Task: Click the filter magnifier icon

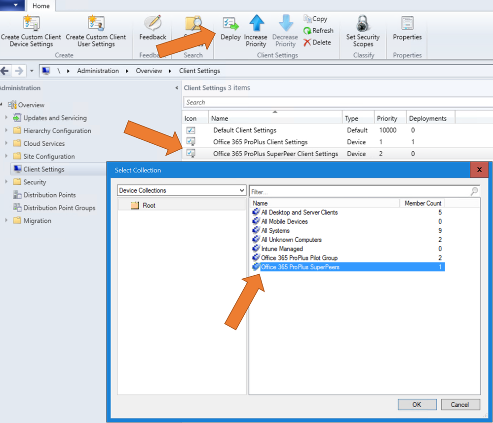Action: click(474, 191)
